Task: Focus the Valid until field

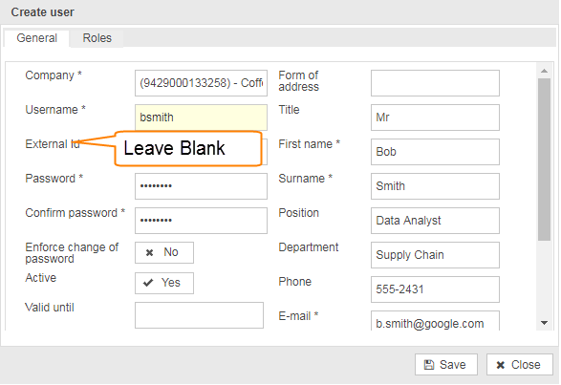Action: click(200, 315)
